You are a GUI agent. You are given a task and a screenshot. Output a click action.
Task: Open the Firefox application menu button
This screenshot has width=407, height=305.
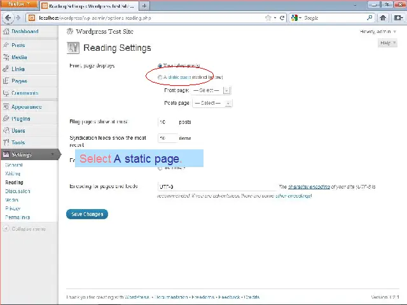point(18,4)
